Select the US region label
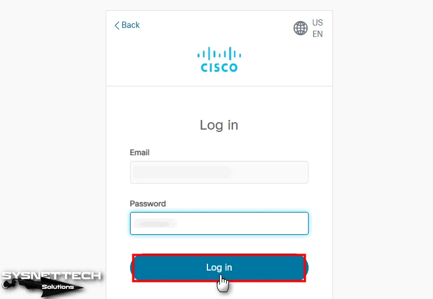This screenshot has height=299, width=433. coord(318,23)
